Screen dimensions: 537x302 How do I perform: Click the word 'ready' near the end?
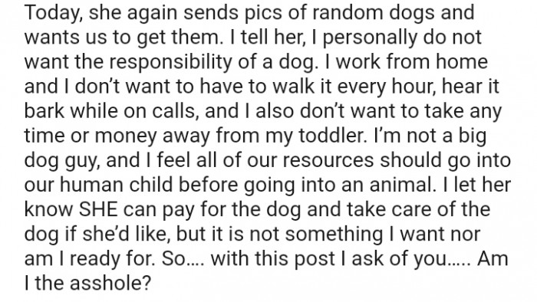pos(96,259)
